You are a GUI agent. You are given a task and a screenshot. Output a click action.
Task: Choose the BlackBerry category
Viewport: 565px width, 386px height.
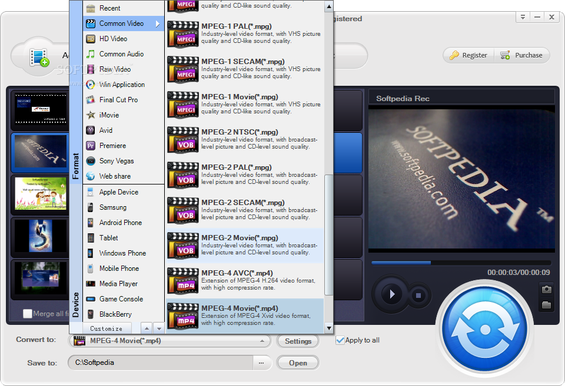pos(124,314)
